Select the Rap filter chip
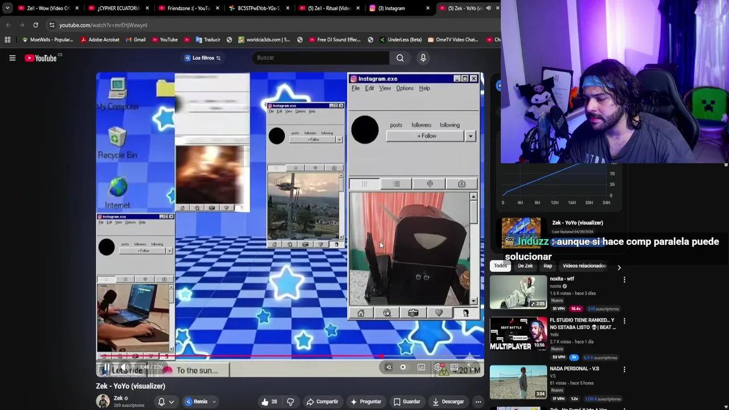Screen dimensions: 729x410 [547, 266]
